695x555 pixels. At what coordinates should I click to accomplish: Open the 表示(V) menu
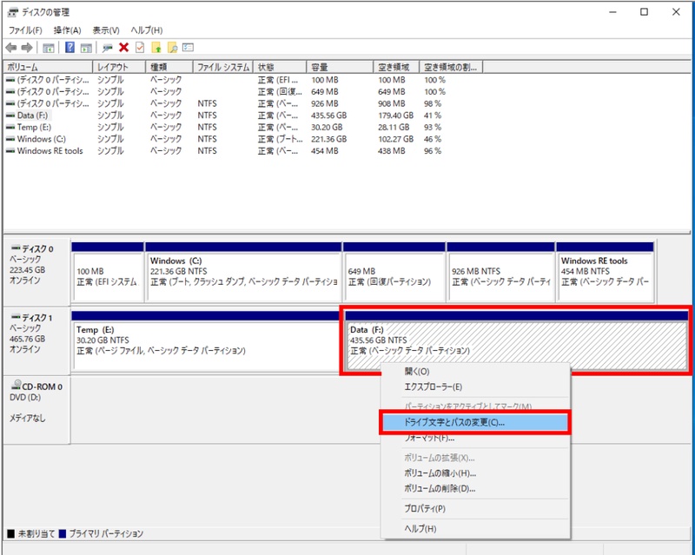[106, 30]
